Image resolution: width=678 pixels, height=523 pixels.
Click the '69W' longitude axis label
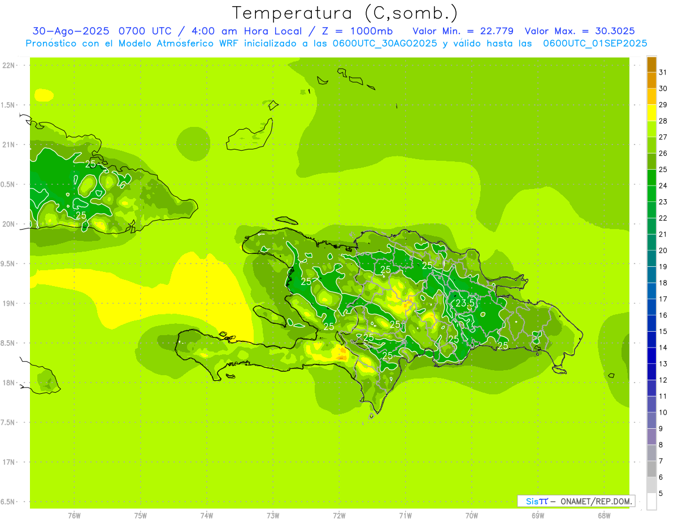click(x=537, y=515)
